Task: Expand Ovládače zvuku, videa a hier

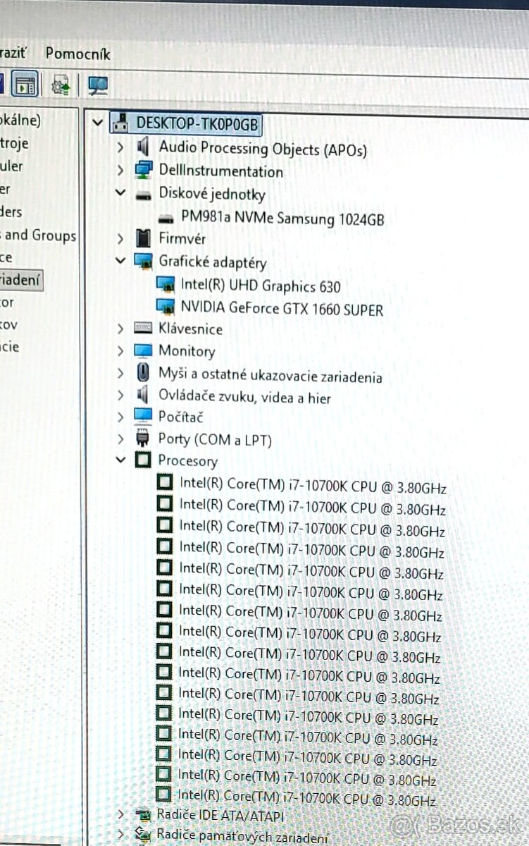Action: (120, 395)
